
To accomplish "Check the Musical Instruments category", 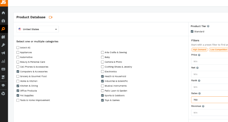I will (102, 86).
